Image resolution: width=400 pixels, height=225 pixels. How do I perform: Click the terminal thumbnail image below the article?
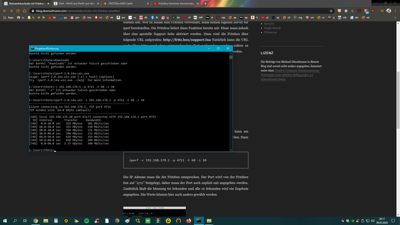pyautogui.click(x=154, y=212)
